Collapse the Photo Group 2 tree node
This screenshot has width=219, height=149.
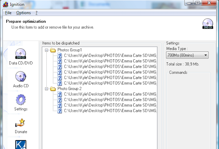pos(47,89)
